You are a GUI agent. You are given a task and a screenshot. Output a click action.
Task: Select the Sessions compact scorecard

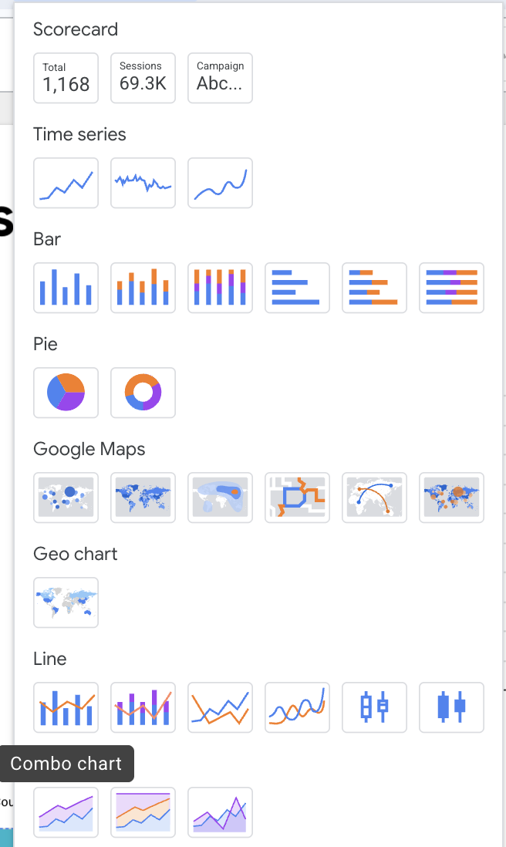point(143,77)
